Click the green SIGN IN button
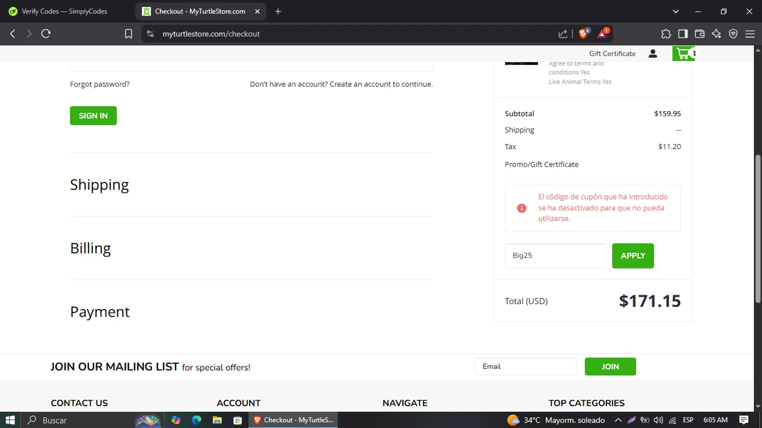 [x=93, y=116]
